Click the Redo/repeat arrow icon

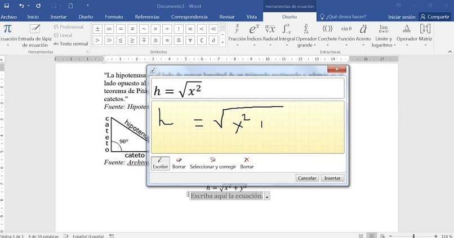[38, 6]
